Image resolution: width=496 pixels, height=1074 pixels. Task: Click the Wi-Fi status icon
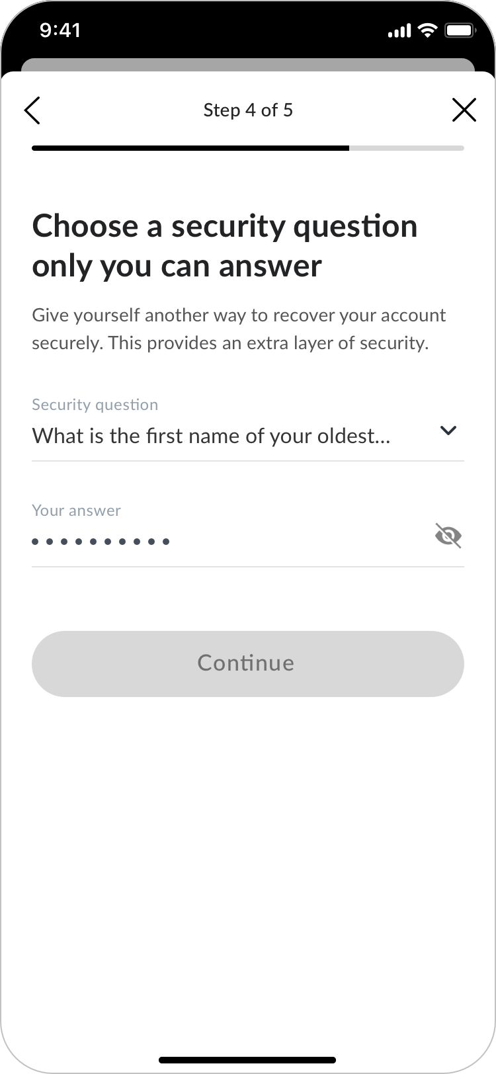(x=427, y=30)
